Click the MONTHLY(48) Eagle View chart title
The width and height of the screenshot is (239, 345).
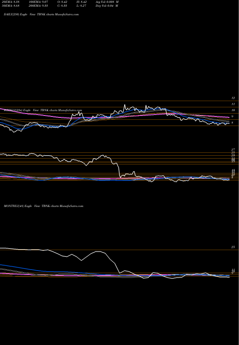pyautogui.click(x=43, y=206)
